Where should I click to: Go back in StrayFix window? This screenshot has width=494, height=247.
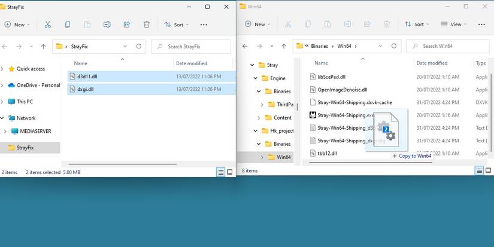click(x=5, y=47)
